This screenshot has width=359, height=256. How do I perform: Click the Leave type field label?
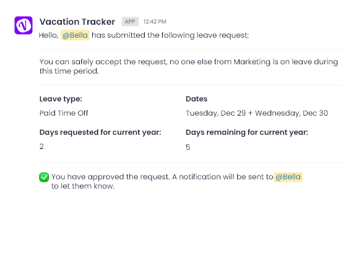(61, 99)
